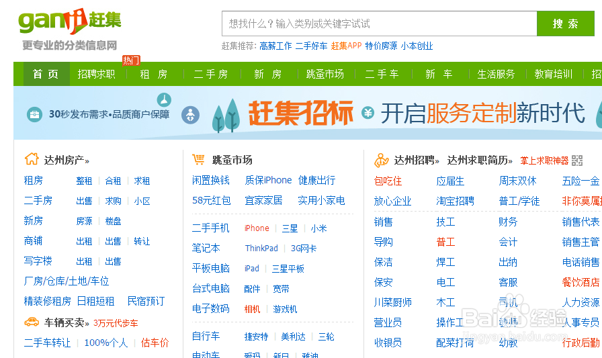Click the 3万元代步车 link
602x358 pixels.
(x=116, y=323)
